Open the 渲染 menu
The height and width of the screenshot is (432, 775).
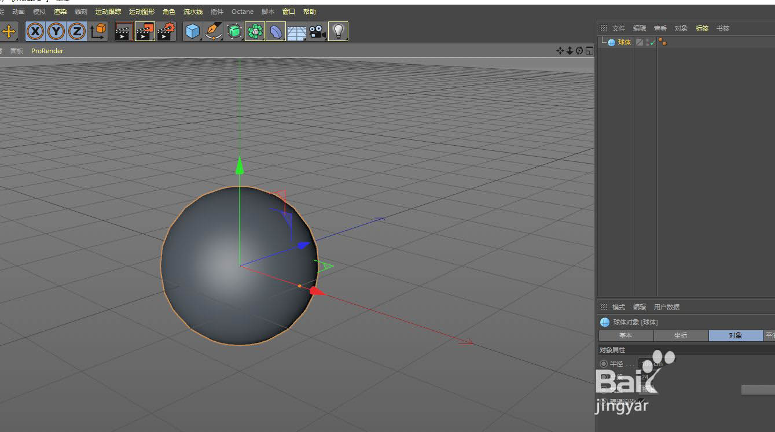[60, 12]
